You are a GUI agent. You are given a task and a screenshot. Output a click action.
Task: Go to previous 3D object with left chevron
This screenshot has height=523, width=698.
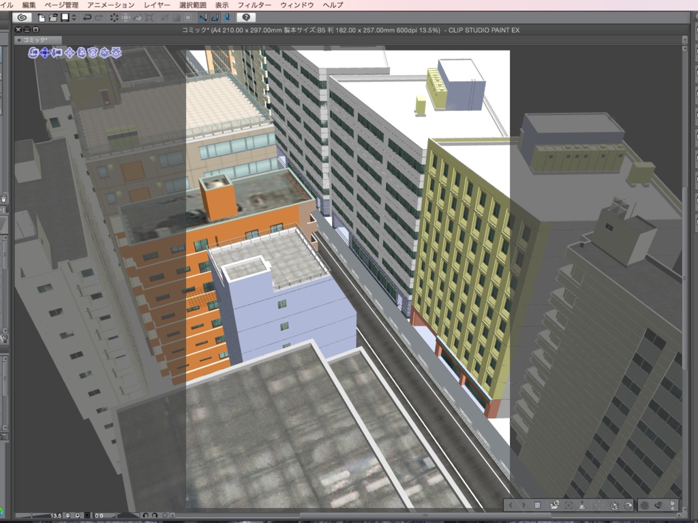pyautogui.click(x=511, y=505)
